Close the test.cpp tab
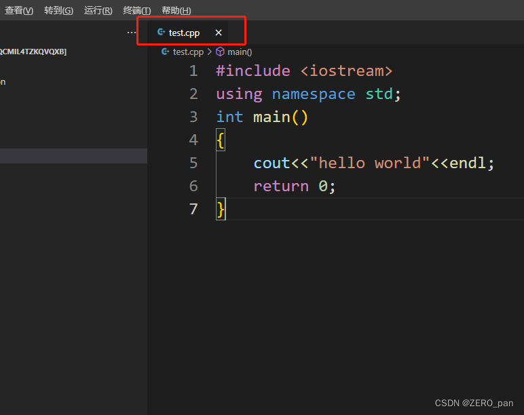524x415 pixels. 219,33
